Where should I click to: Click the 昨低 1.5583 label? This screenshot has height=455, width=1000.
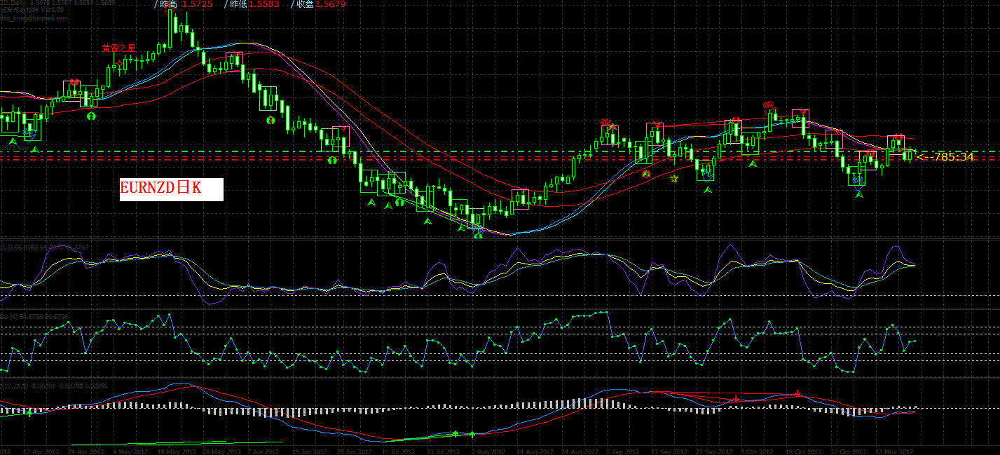click(255, 4)
